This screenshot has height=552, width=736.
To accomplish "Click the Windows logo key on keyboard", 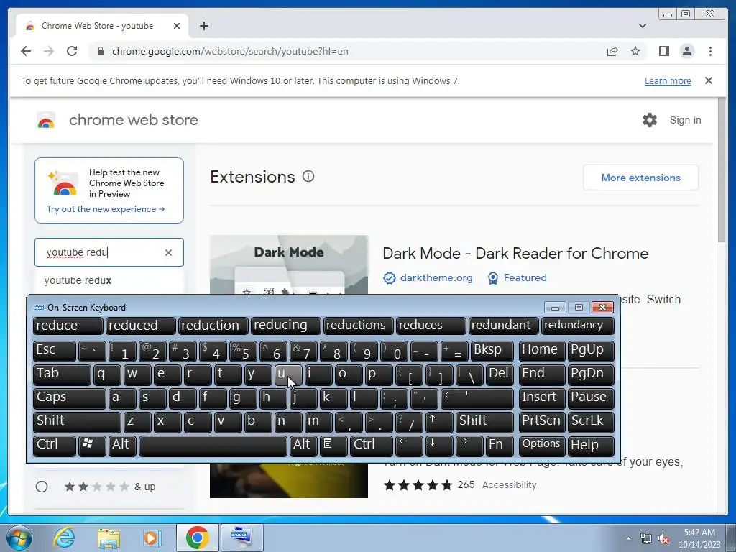I will [92, 446].
